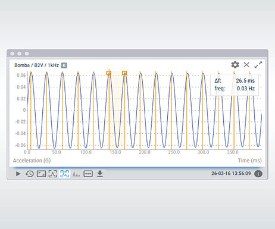Click the 150.0 tick on the time axis
275x229 pixels.
[115, 152]
